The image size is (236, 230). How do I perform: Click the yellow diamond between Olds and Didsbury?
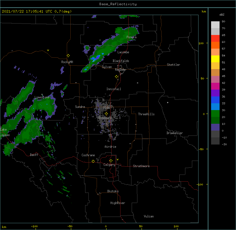(106, 114)
